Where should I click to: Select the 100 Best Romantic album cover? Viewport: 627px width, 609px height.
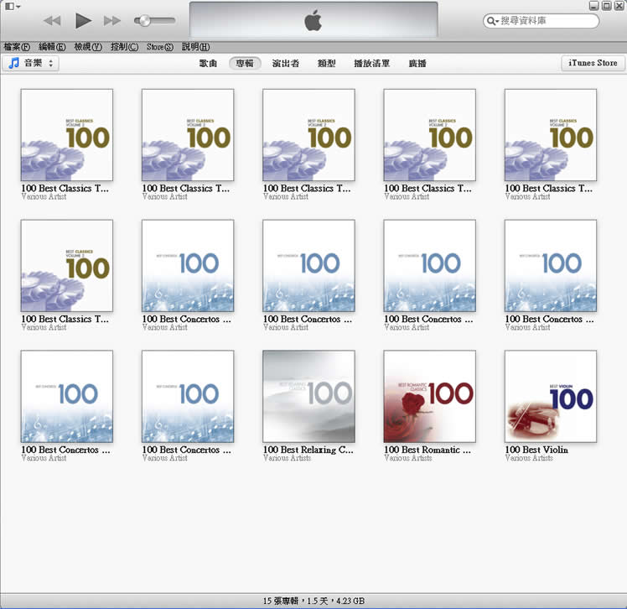tap(429, 397)
